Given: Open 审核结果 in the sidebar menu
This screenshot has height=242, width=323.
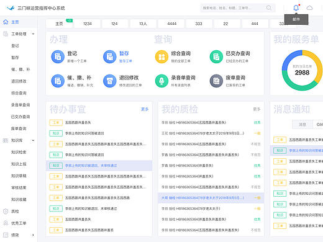Looking at the screenshot, I should pos(19,187).
